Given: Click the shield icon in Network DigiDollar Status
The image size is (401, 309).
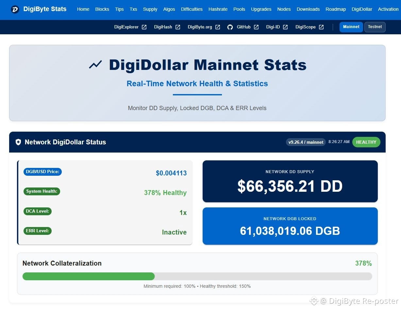Looking at the screenshot, I should click(18, 142).
